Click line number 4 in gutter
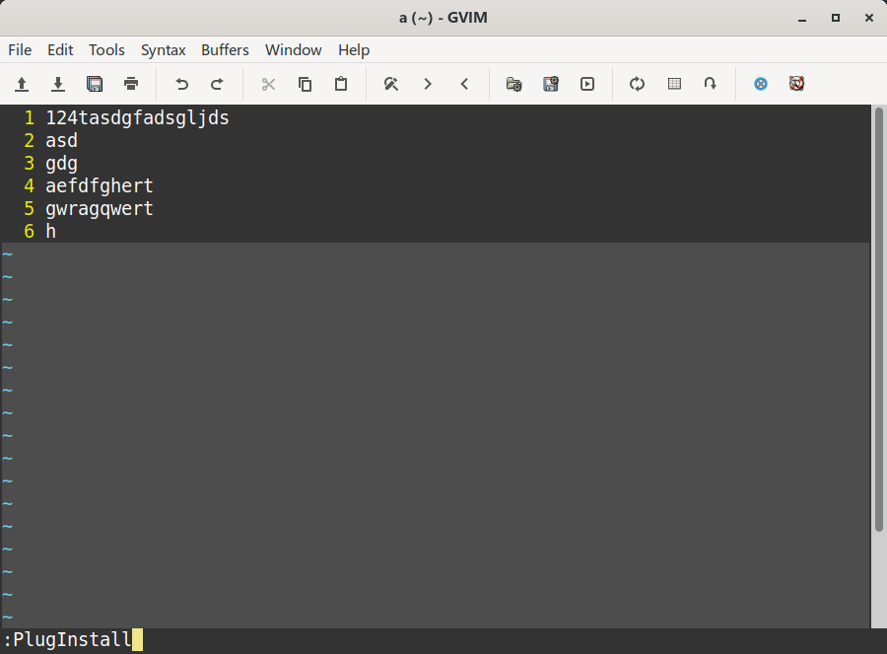Viewport: 887px width, 654px height. point(29,185)
